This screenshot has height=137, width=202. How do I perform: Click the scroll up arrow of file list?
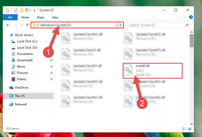(191, 32)
